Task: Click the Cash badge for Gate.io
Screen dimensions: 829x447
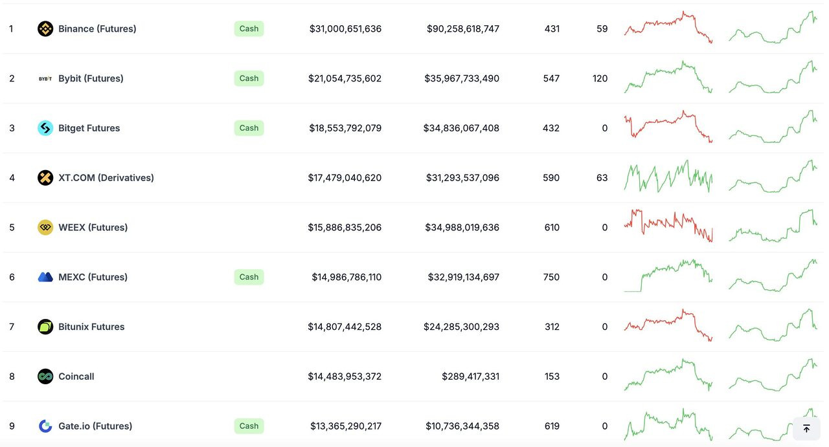Action: tap(249, 426)
